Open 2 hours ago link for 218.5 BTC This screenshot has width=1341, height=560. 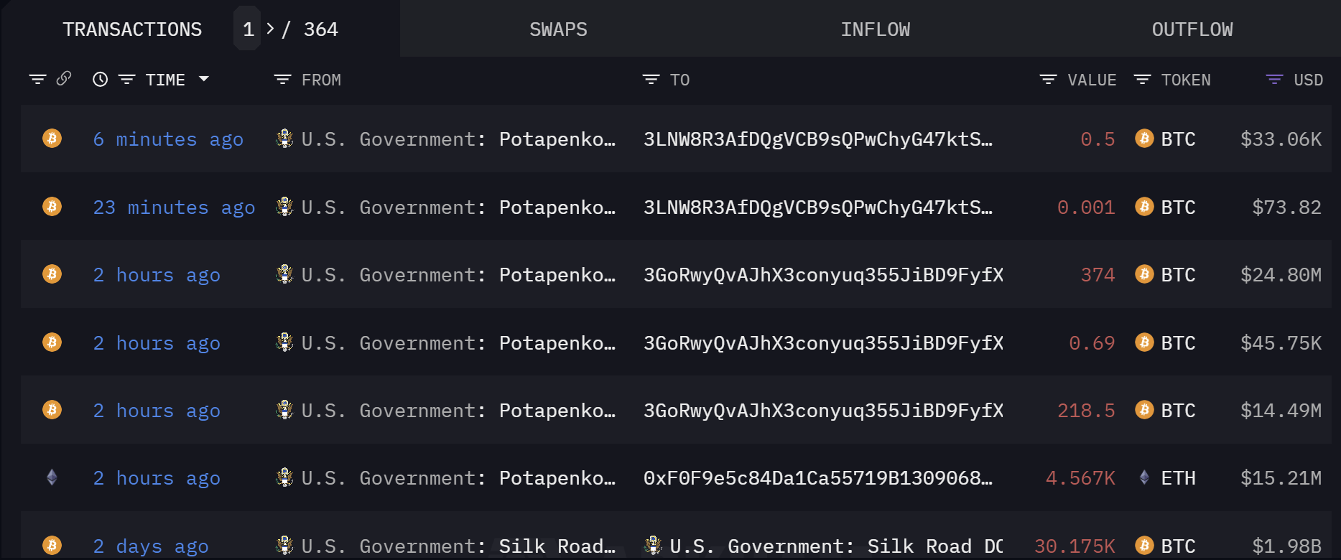pos(157,410)
